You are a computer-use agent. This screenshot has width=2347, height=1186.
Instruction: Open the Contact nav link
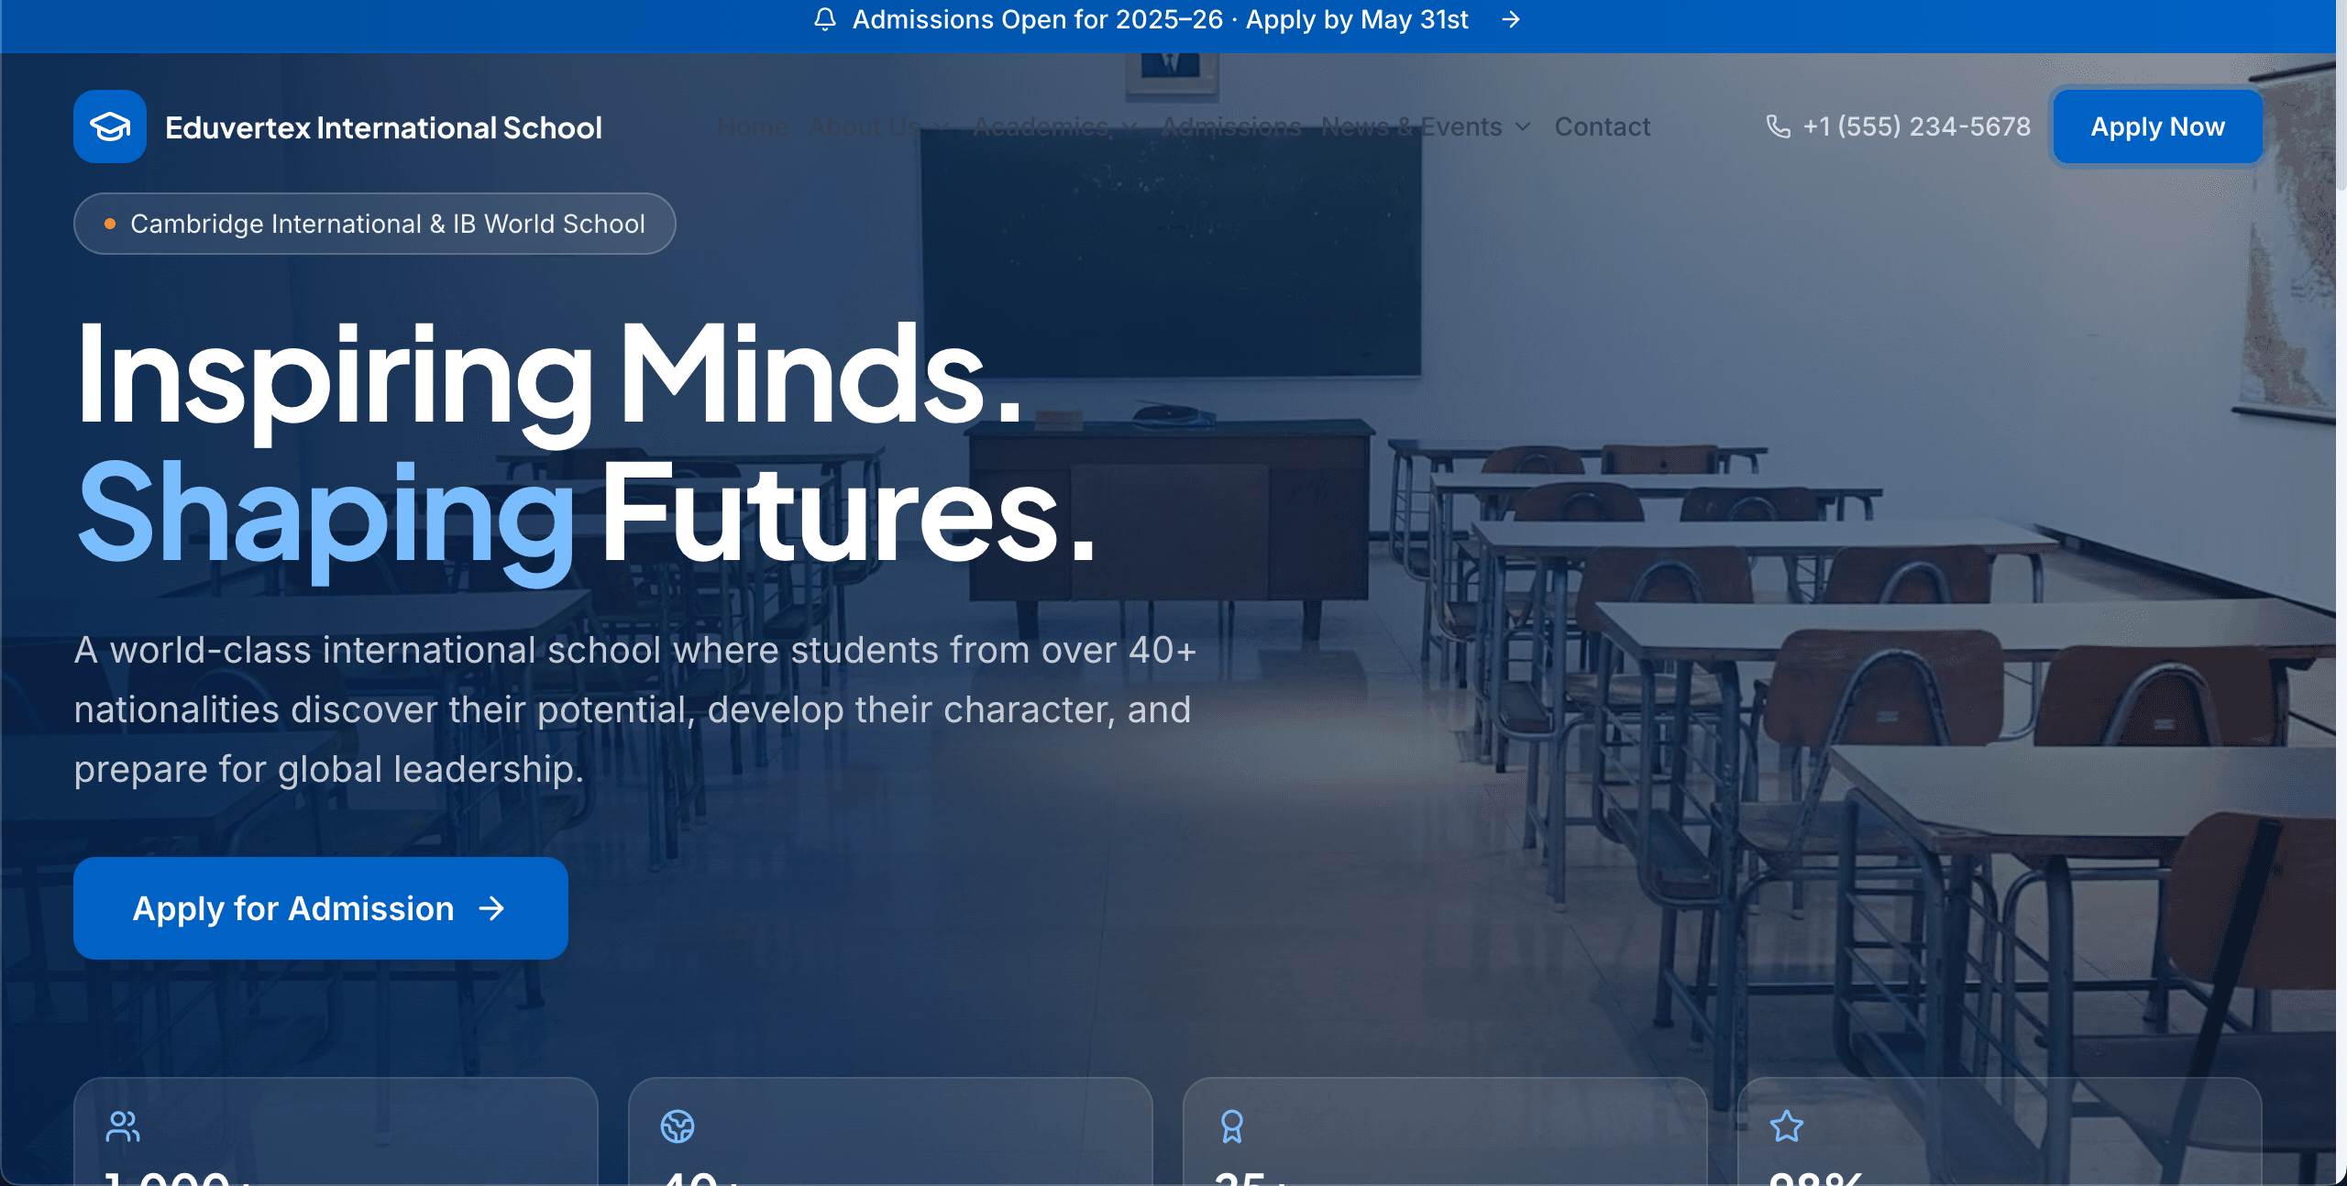coord(1602,126)
